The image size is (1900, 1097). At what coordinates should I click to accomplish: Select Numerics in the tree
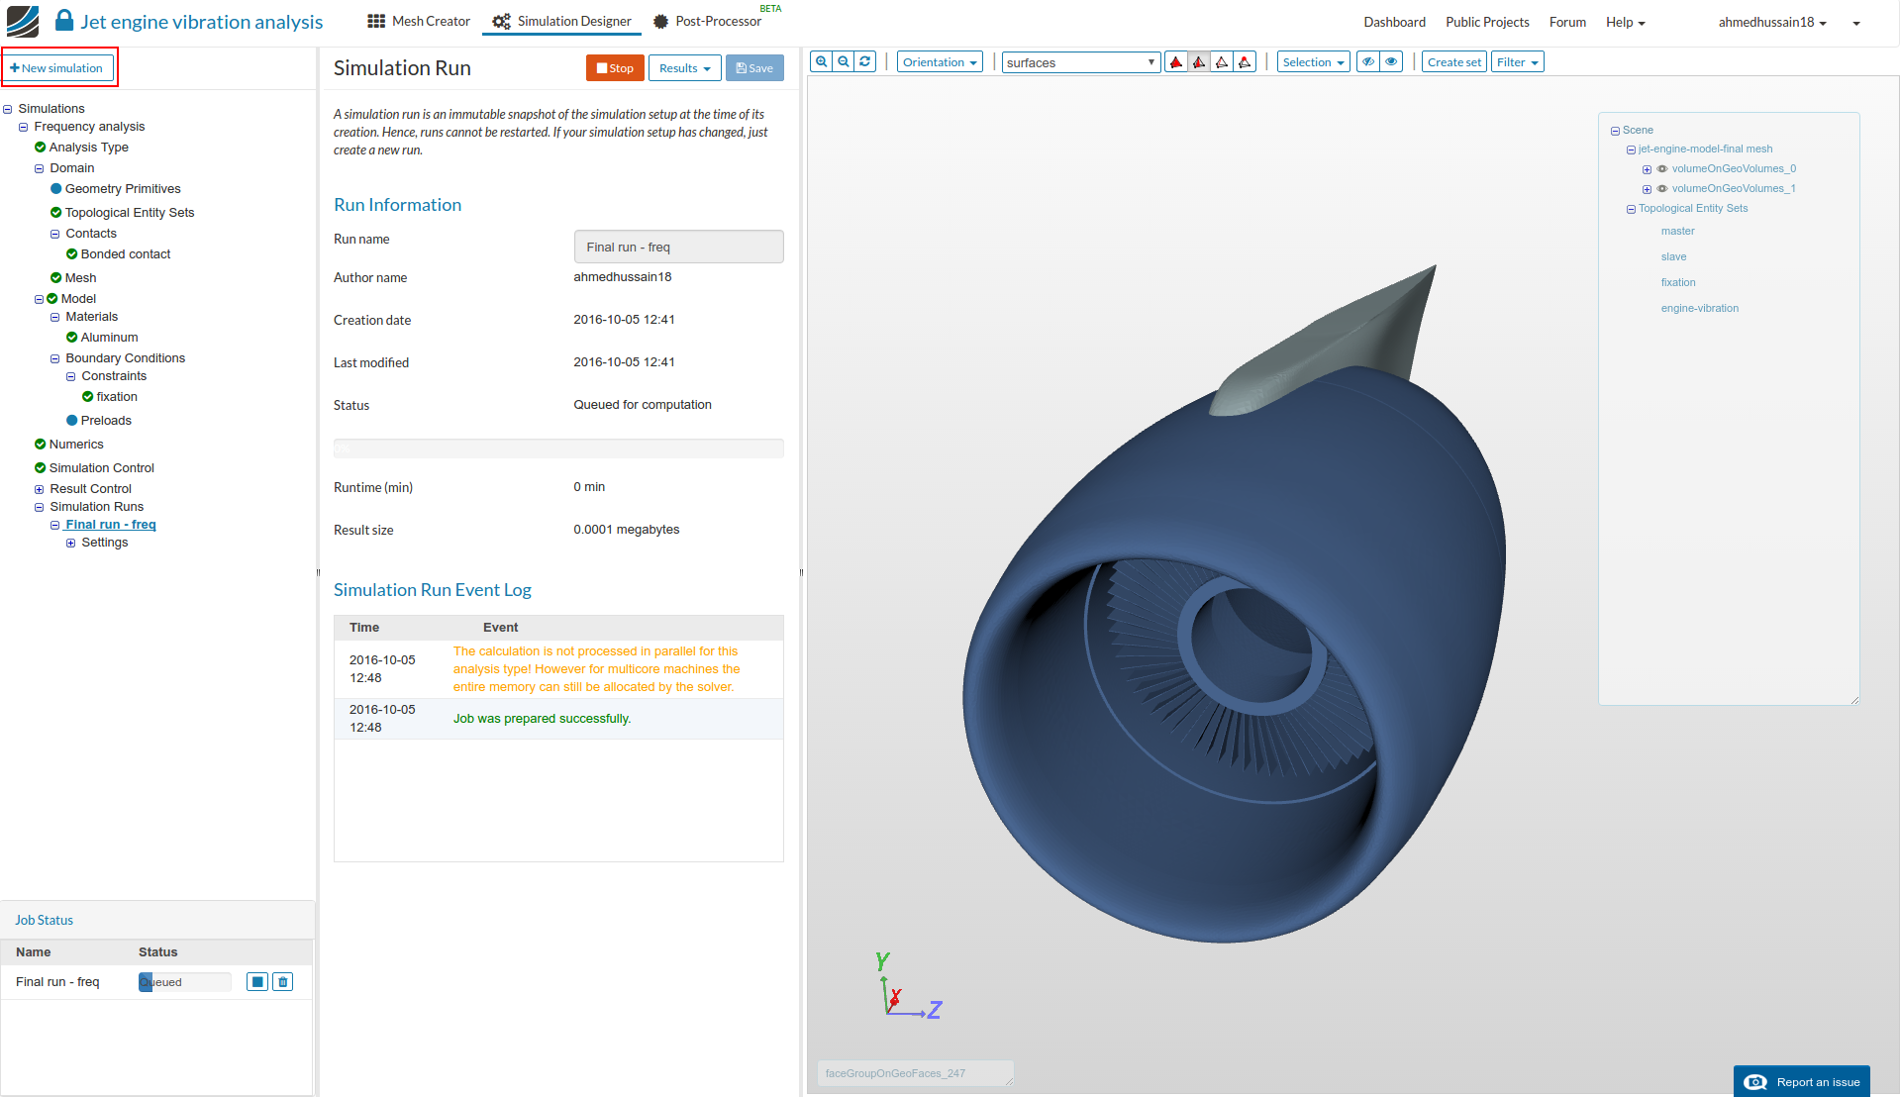(x=76, y=445)
